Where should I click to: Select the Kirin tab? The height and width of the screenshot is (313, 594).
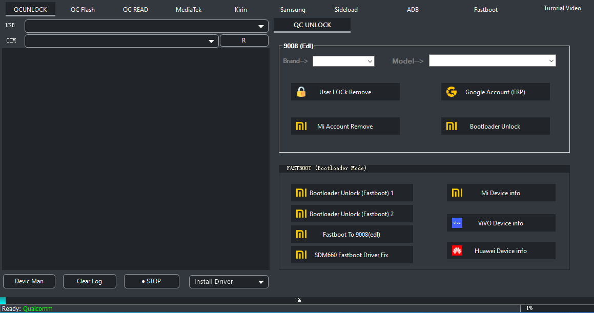240,9
